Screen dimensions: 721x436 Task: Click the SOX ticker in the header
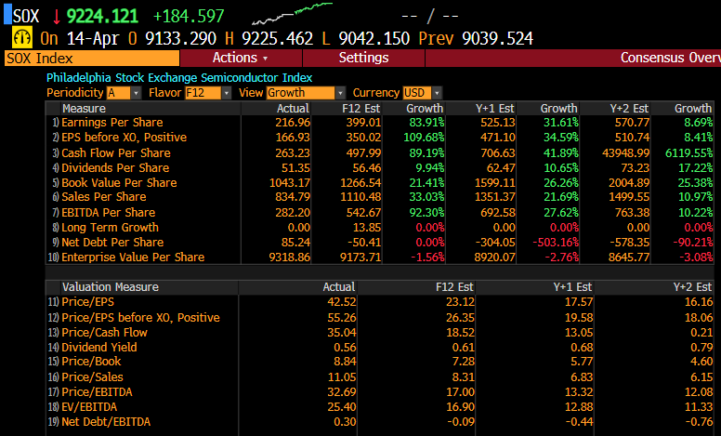point(26,16)
